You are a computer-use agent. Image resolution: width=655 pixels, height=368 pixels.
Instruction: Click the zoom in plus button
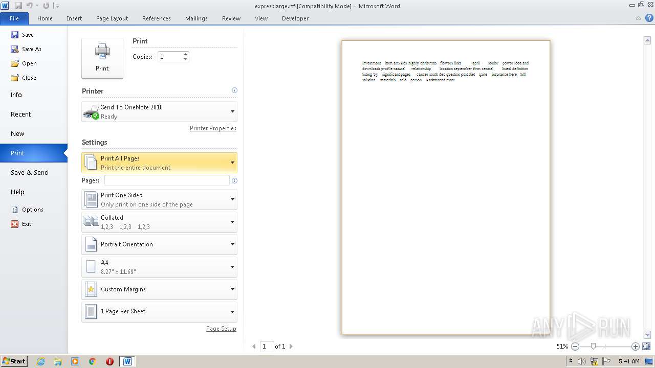coord(636,347)
